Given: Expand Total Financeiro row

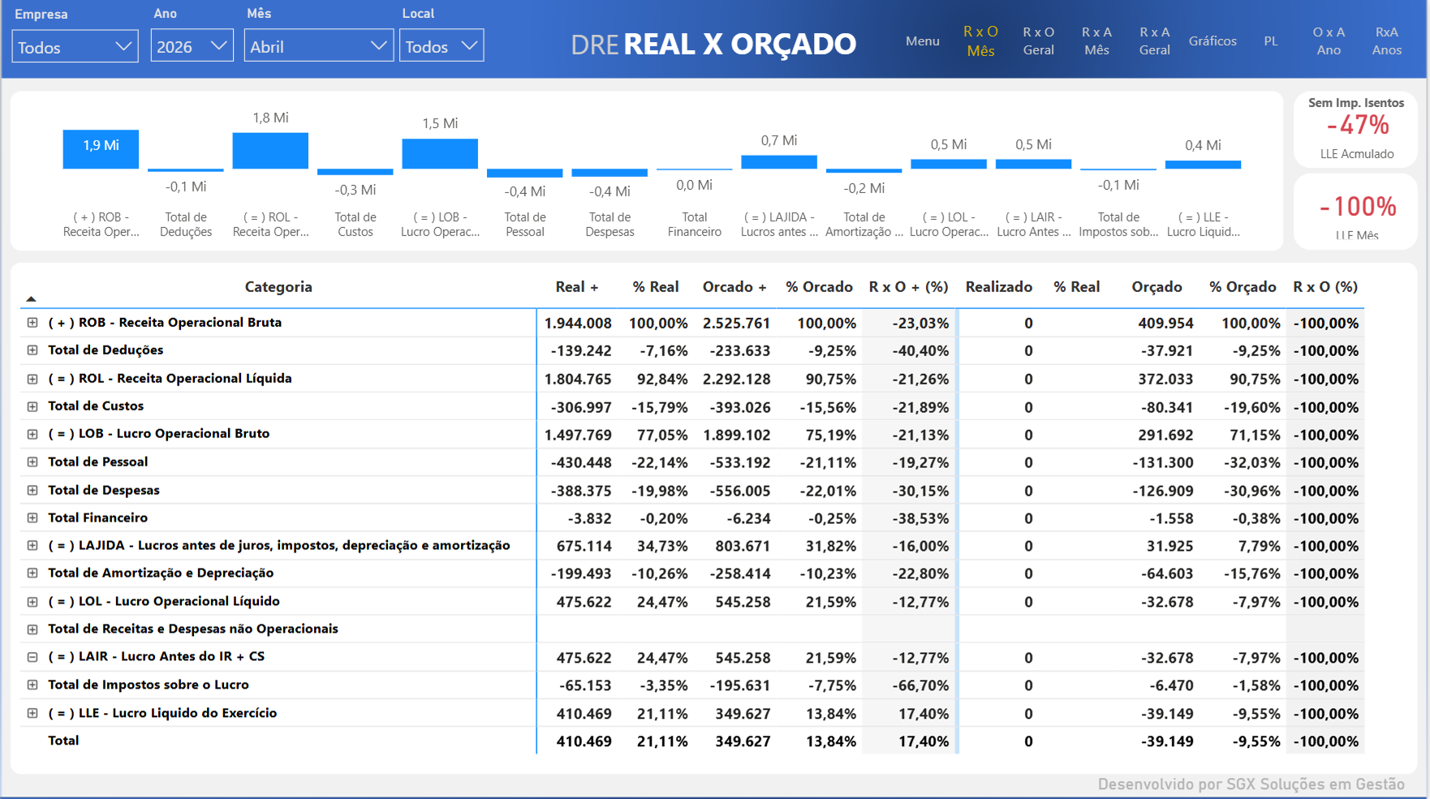Looking at the screenshot, I should coord(32,518).
